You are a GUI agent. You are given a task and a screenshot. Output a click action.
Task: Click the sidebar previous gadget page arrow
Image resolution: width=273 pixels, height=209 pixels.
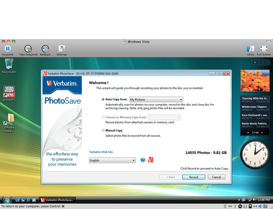tap(262, 62)
